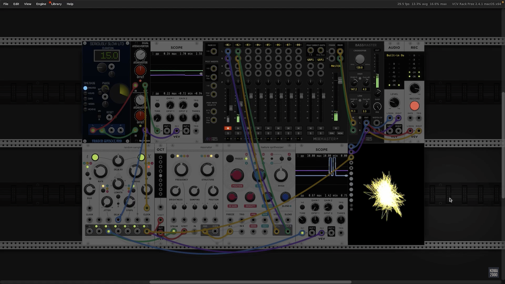The height and width of the screenshot is (284, 505).
Task: Click the texture synthesizer DENSITY knob
Action: tap(250, 197)
